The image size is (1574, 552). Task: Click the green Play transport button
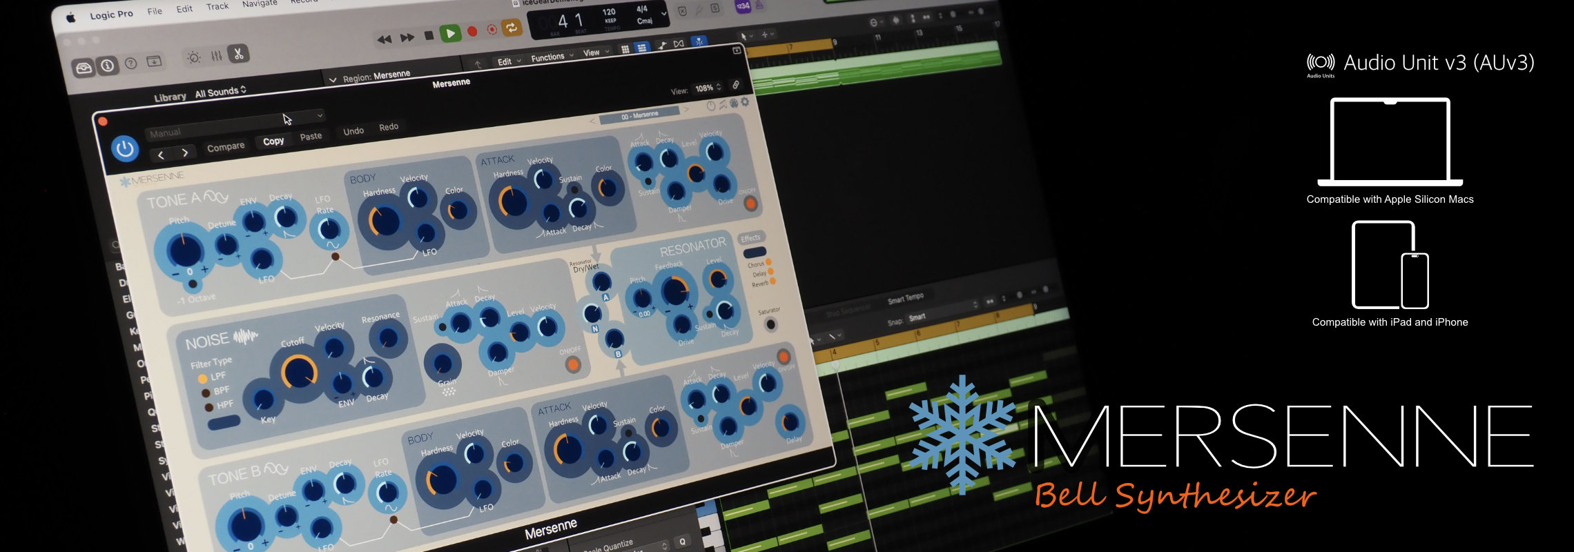point(450,33)
